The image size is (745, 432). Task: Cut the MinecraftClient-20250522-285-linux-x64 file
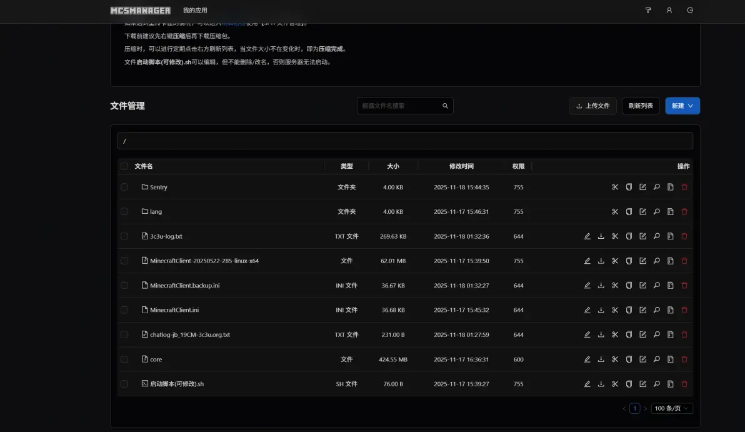pos(615,261)
